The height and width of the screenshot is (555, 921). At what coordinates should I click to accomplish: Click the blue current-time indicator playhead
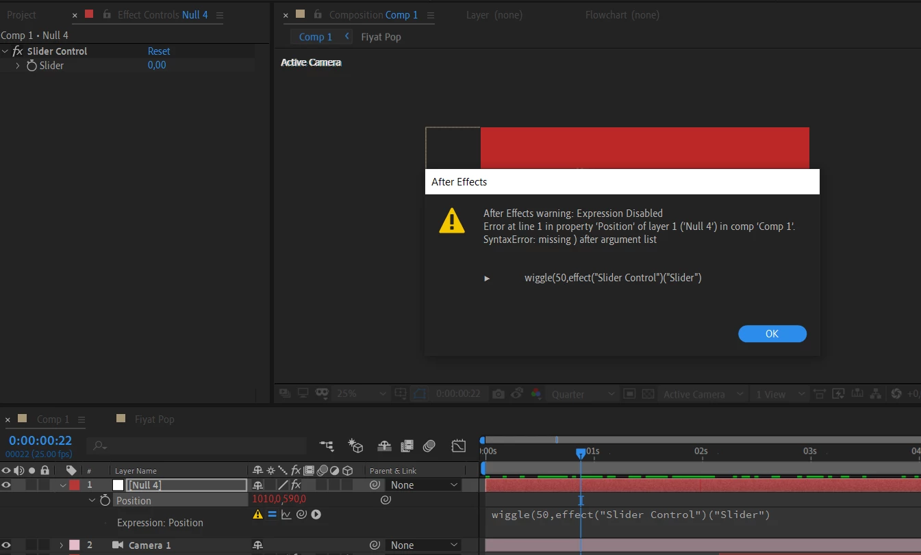coord(581,453)
